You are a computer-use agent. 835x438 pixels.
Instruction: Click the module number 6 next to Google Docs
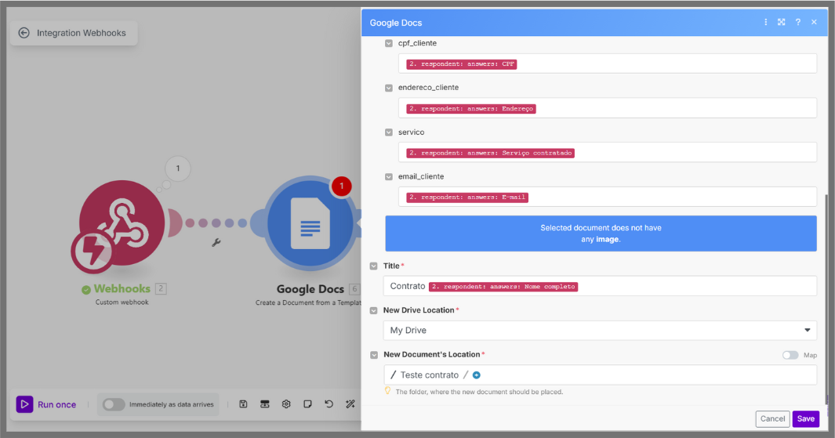pos(354,289)
